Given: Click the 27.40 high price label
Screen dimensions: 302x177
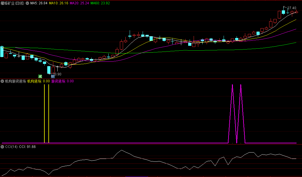Looking at the screenshot, I should 292,8.
